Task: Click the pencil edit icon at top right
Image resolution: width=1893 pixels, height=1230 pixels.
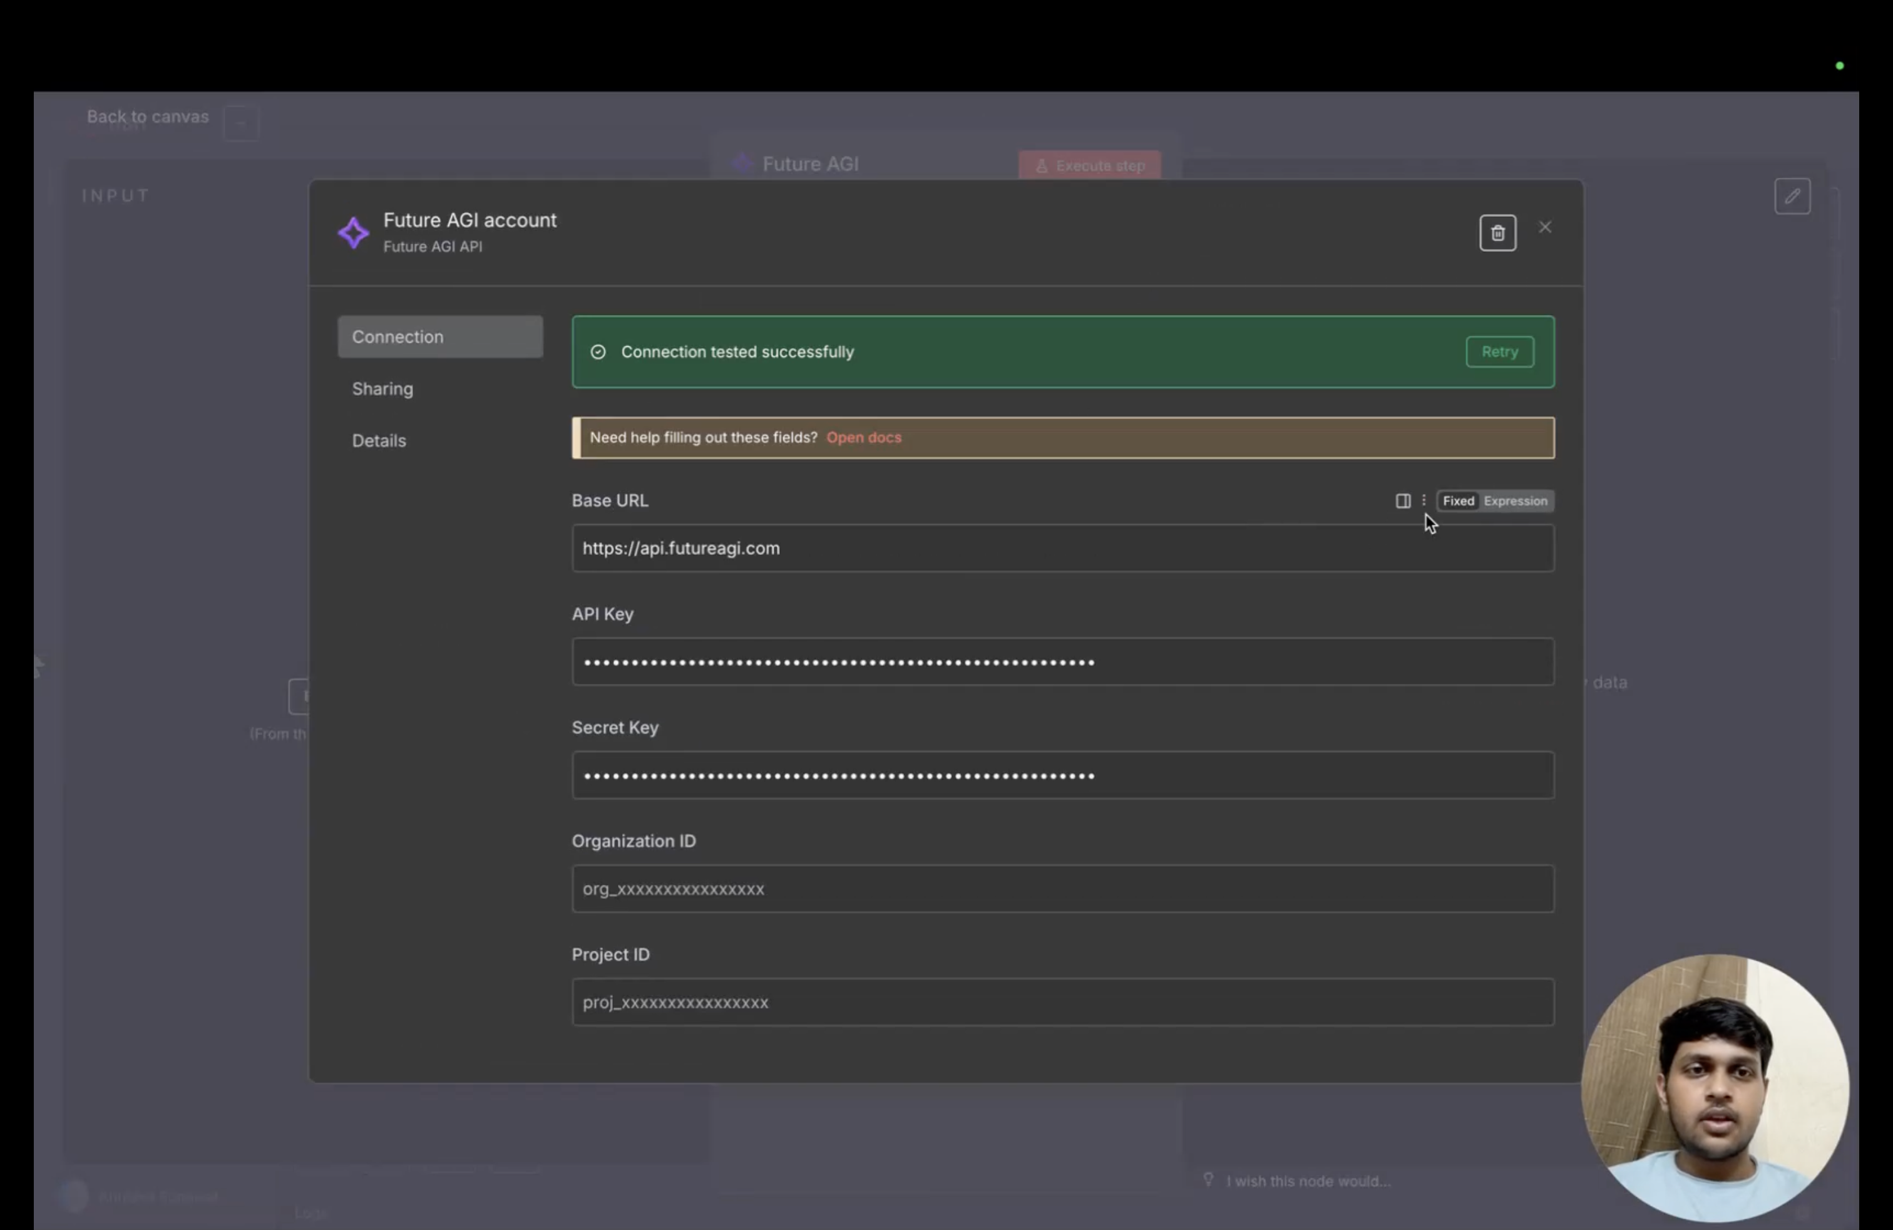Action: [1793, 196]
